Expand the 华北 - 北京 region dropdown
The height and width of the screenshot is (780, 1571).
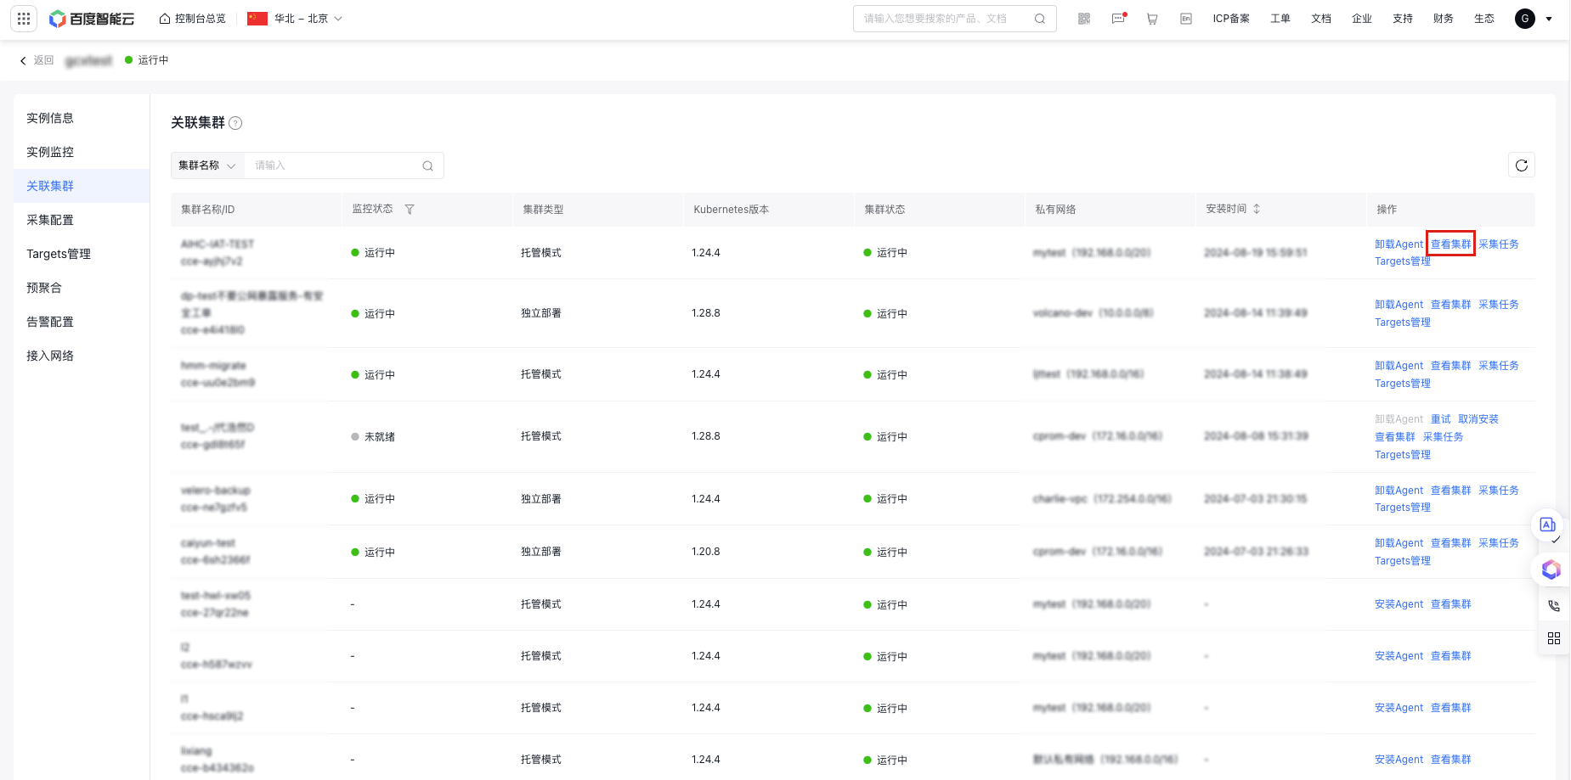pyautogui.click(x=295, y=19)
